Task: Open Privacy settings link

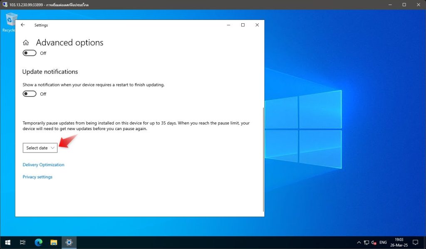Action: tap(37, 177)
